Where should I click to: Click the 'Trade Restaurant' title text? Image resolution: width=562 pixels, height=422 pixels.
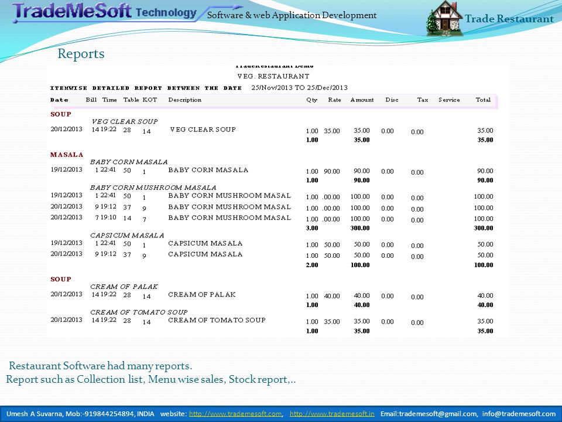coord(509,19)
